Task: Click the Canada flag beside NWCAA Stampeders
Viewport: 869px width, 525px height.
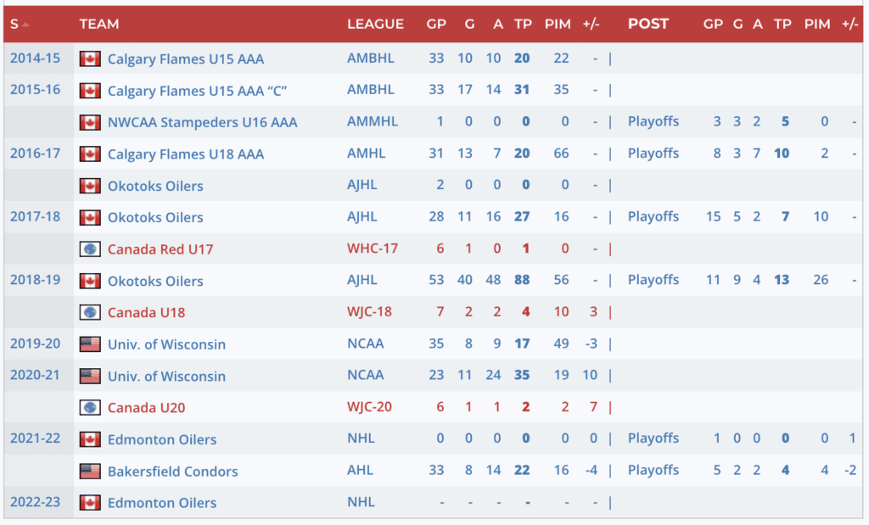Action: click(x=90, y=122)
